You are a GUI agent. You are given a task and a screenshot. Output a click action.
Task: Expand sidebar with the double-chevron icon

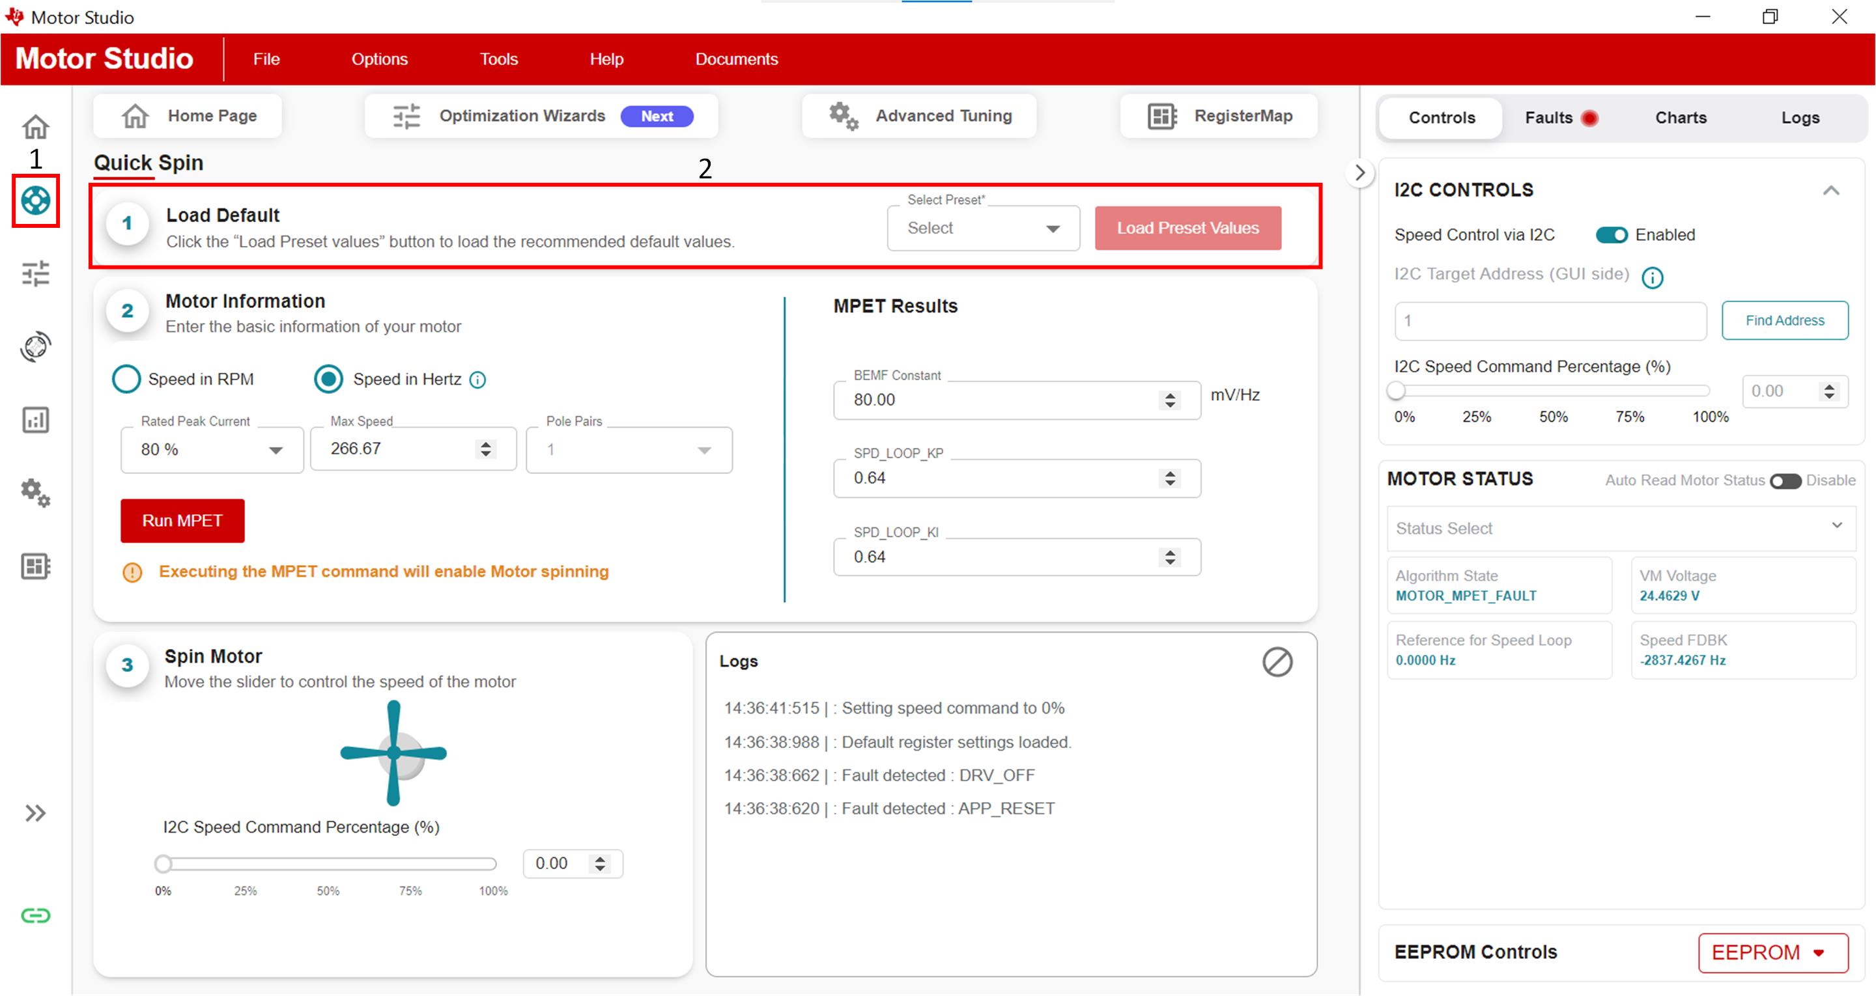point(35,813)
